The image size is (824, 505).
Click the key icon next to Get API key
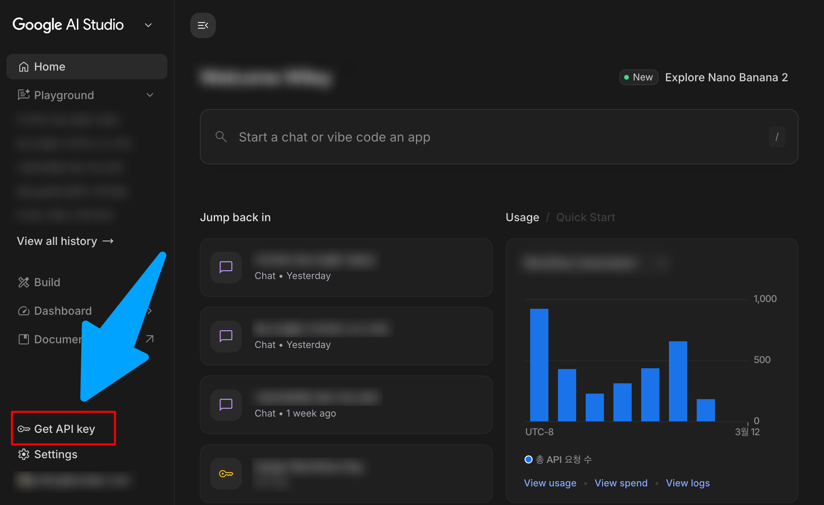(x=24, y=429)
